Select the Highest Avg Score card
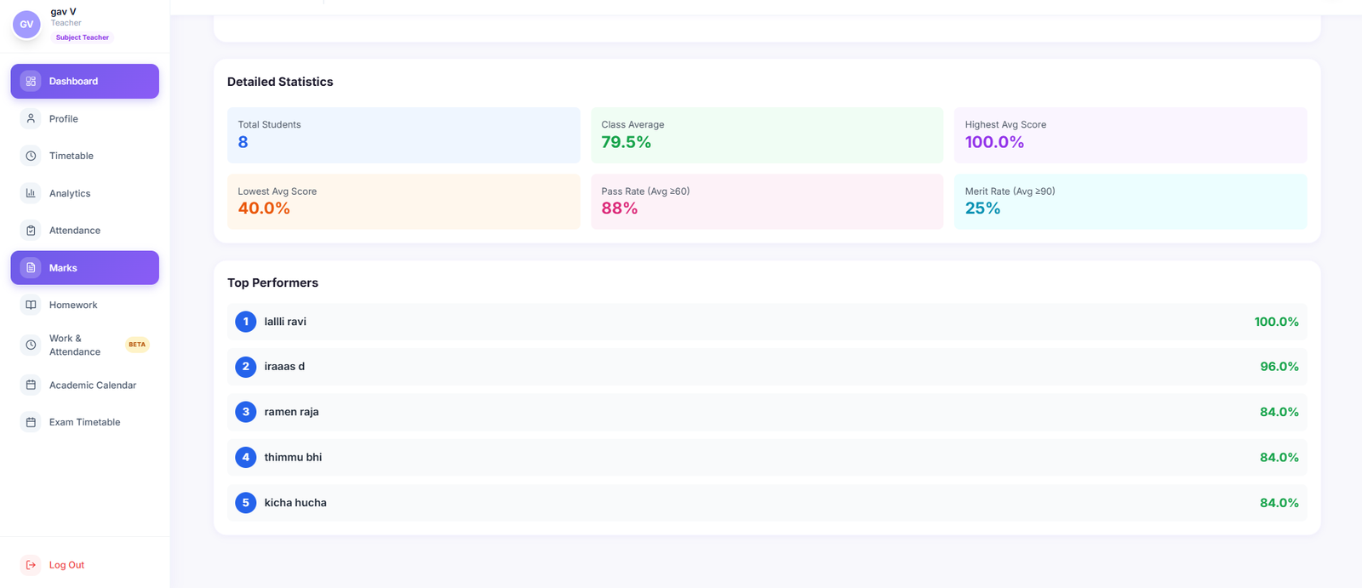 1130,135
